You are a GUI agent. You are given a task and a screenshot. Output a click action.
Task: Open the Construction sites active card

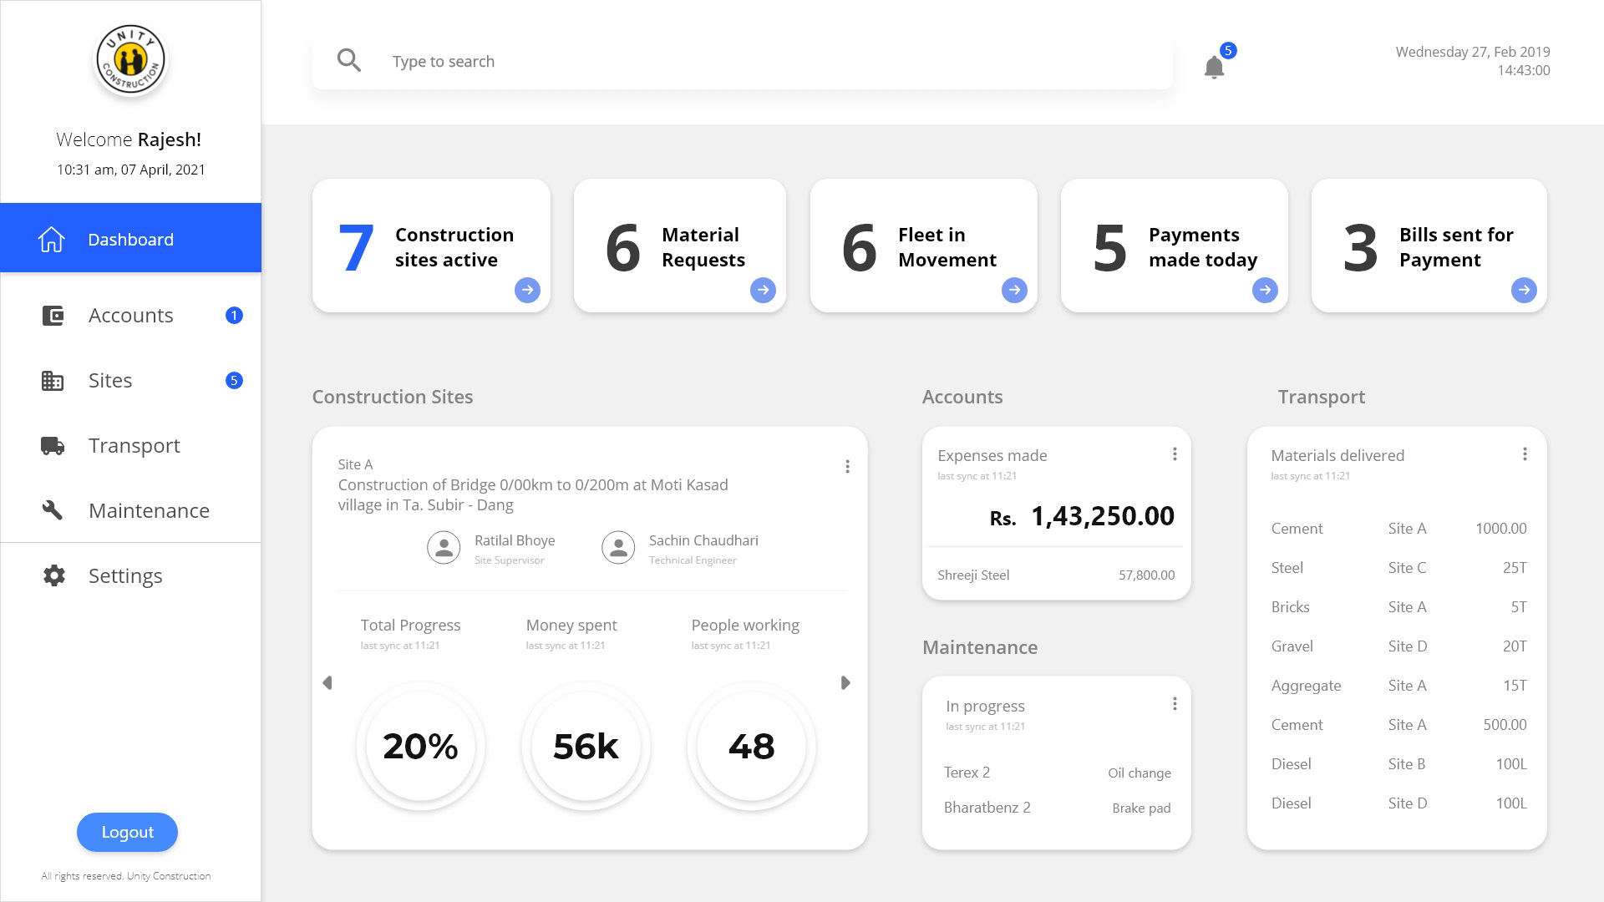click(x=431, y=246)
